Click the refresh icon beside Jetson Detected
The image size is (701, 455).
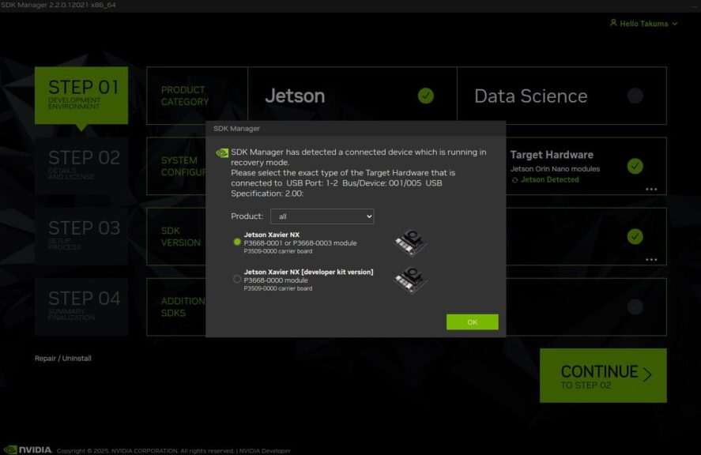coord(515,180)
